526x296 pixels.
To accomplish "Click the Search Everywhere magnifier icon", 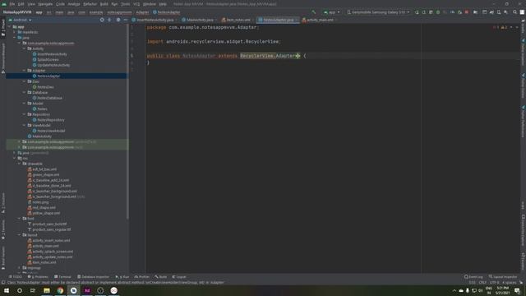I will 514,12.
